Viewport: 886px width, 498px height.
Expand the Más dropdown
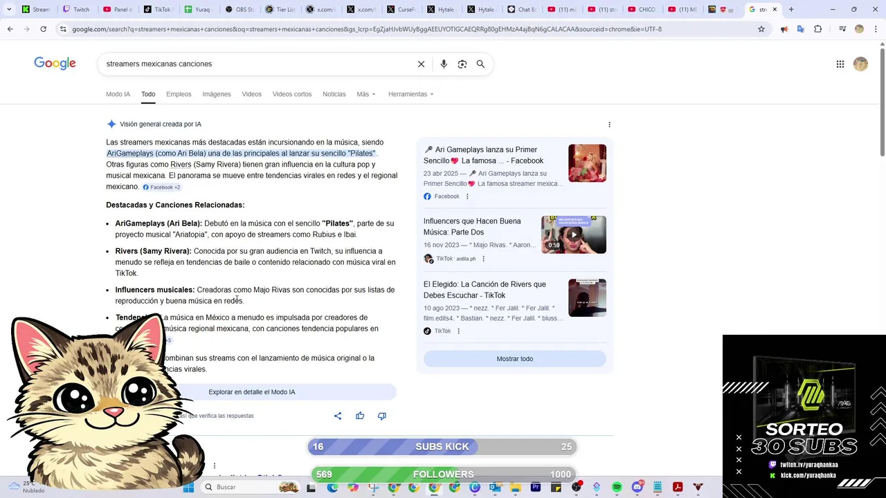pyautogui.click(x=365, y=94)
